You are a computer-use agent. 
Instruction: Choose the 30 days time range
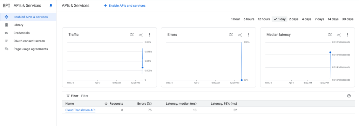click(347, 19)
